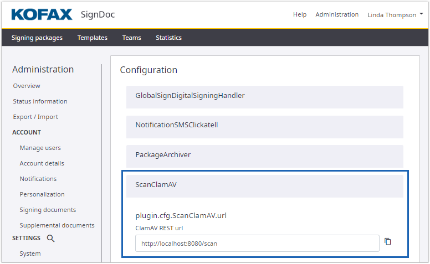430x264 pixels.
Task: Expand the GlobalSignDigitalSigningHandler section
Action: point(264,96)
